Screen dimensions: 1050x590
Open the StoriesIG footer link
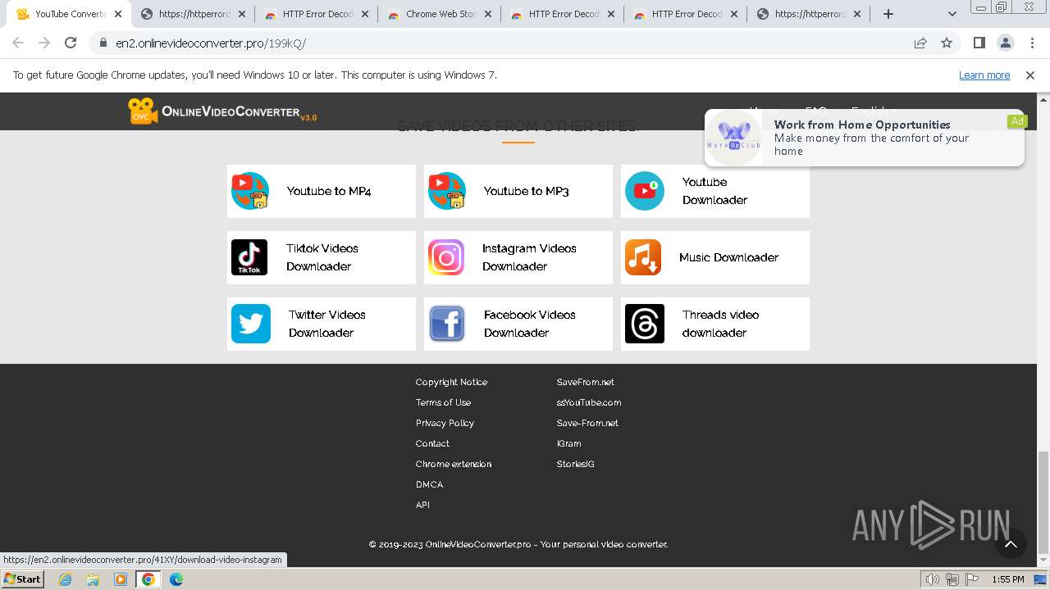pyautogui.click(x=575, y=464)
